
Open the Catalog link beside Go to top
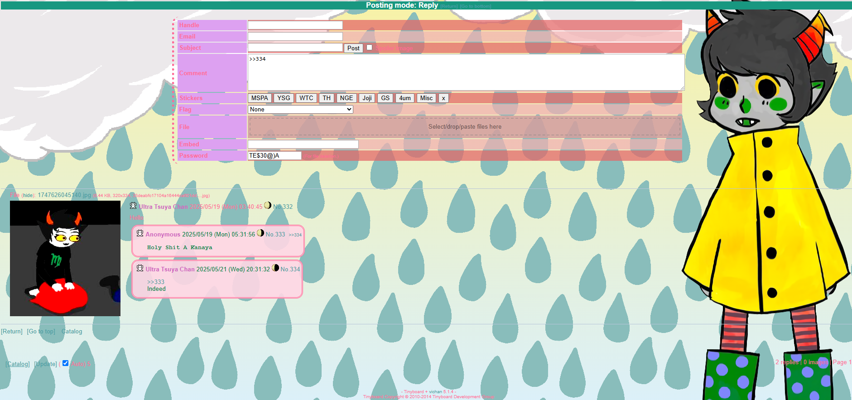click(72, 331)
